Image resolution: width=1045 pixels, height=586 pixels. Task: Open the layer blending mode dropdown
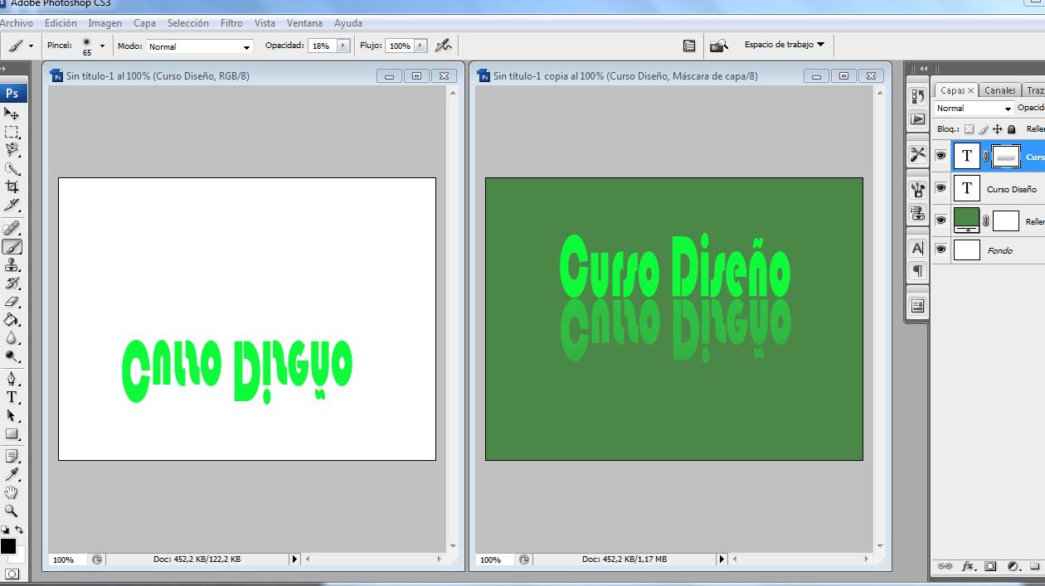[x=974, y=109]
